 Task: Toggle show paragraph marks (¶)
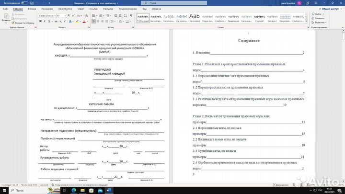pos(131,16)
